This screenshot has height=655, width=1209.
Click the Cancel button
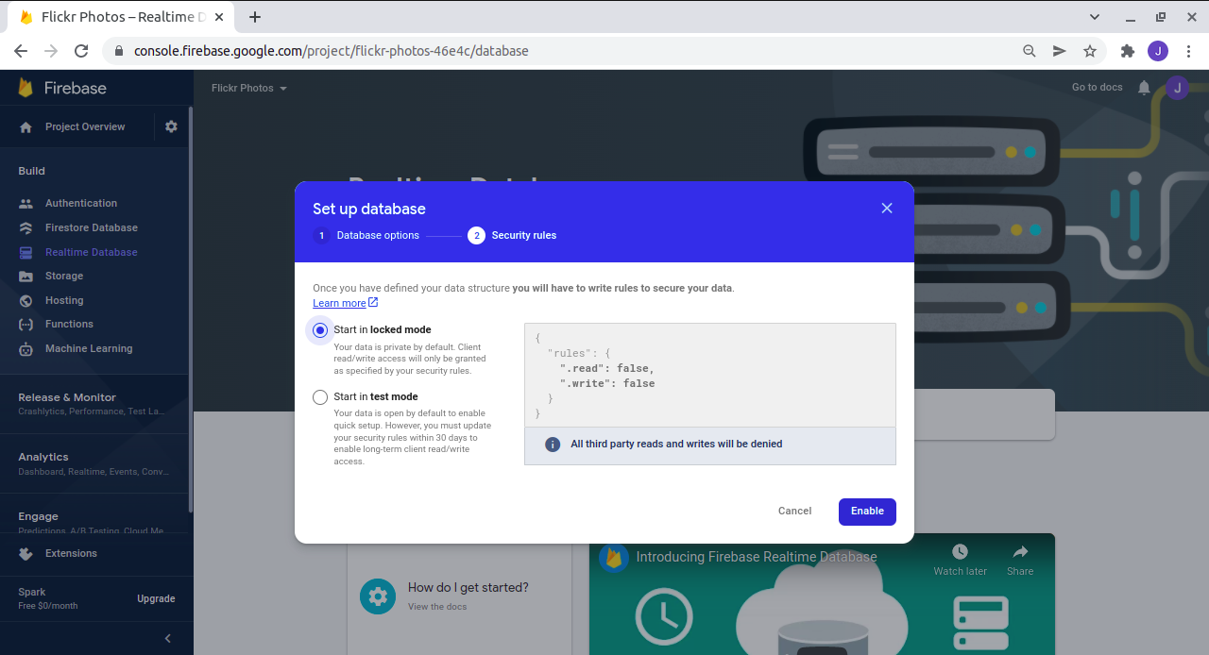tap(794, 512)
